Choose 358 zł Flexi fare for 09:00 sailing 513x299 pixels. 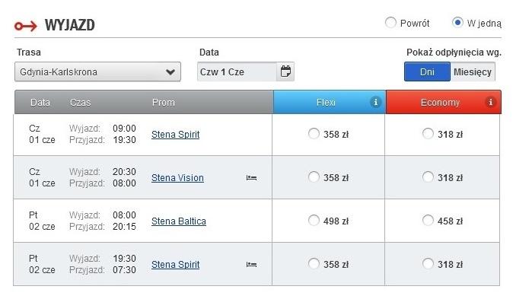[314, 134]
